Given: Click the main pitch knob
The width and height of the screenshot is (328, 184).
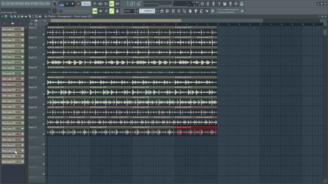Looking at the screenshot, I should pyautogui.click(x=55, y=11).
